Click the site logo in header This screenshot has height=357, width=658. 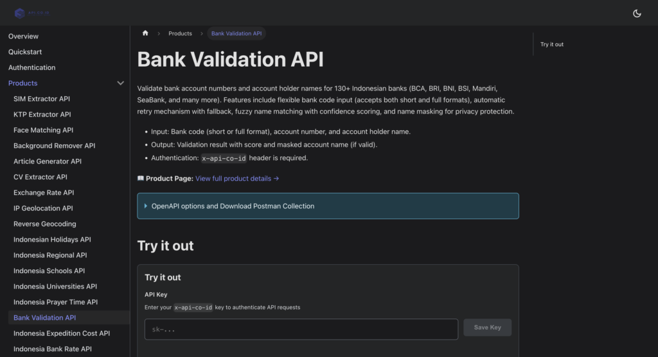tap(31, 13)
